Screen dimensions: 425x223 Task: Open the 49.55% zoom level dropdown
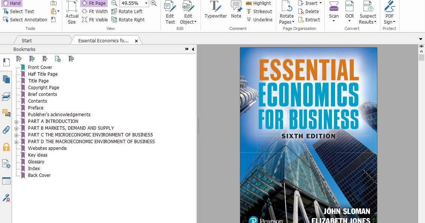(x=147, y=3)
